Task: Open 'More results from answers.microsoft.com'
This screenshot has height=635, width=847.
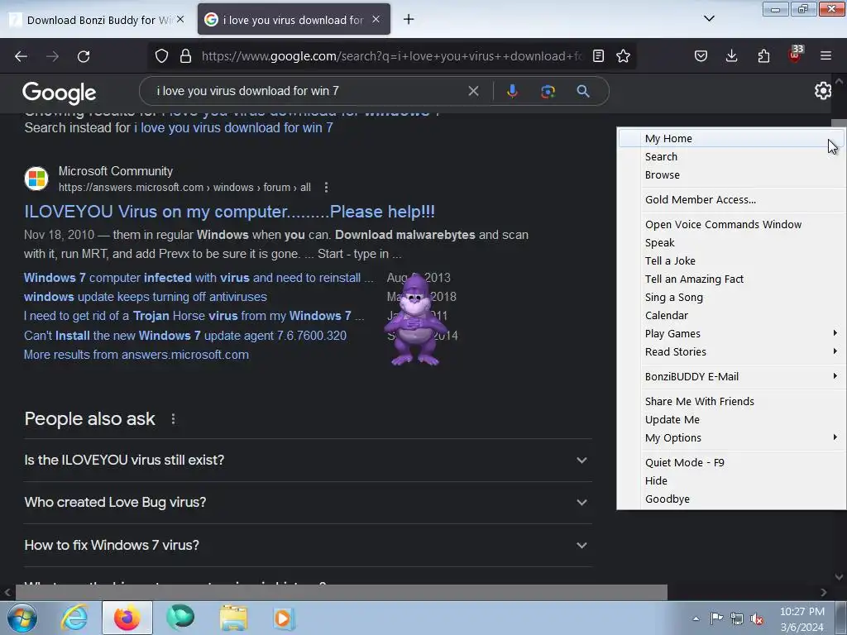Action: (136, 355)
